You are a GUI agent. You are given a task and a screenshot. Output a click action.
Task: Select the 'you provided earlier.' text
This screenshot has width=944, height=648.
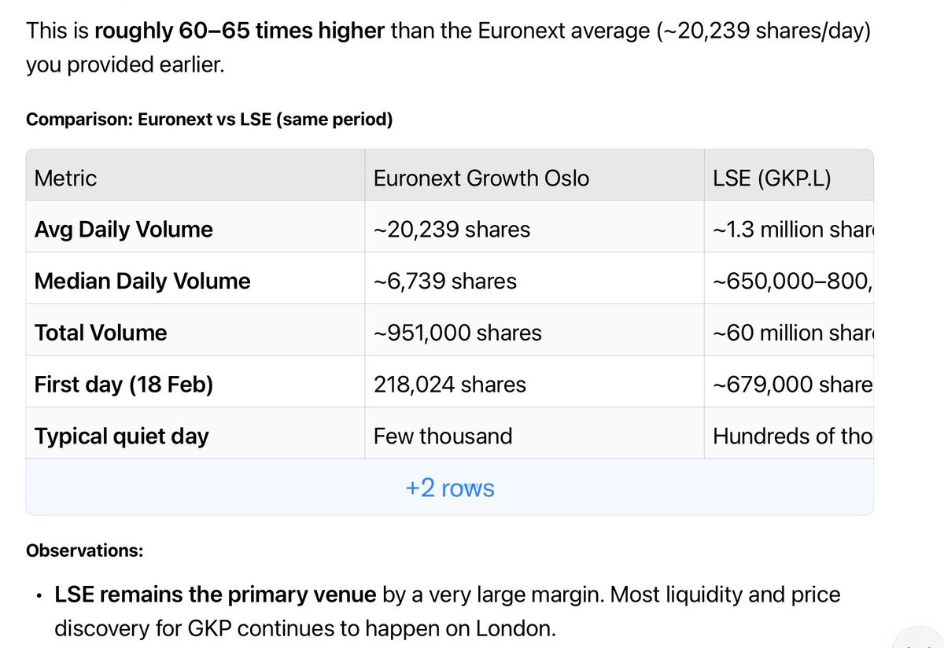pyautogui.click(x=125, y=65)
